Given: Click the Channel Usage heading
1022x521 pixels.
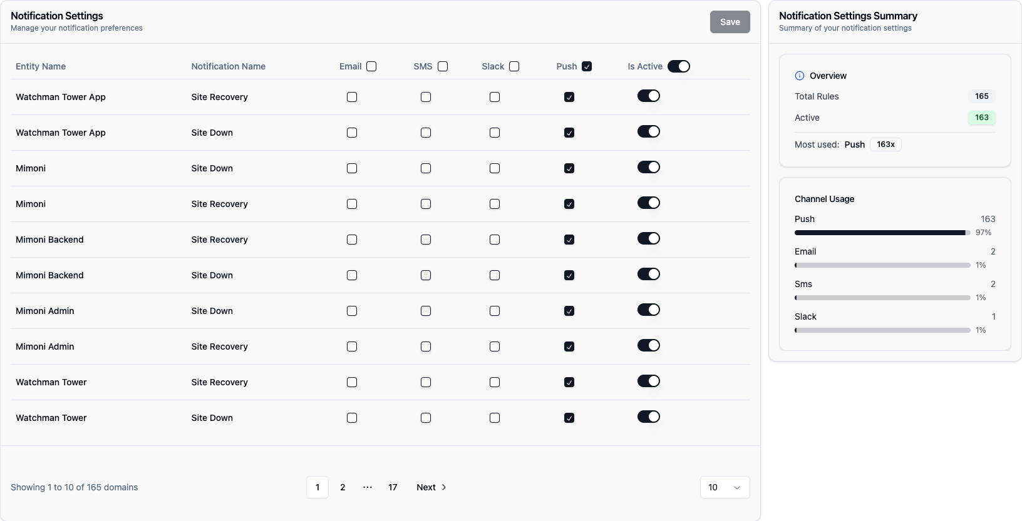Looking at the screenshot, I should click(824, 199).
